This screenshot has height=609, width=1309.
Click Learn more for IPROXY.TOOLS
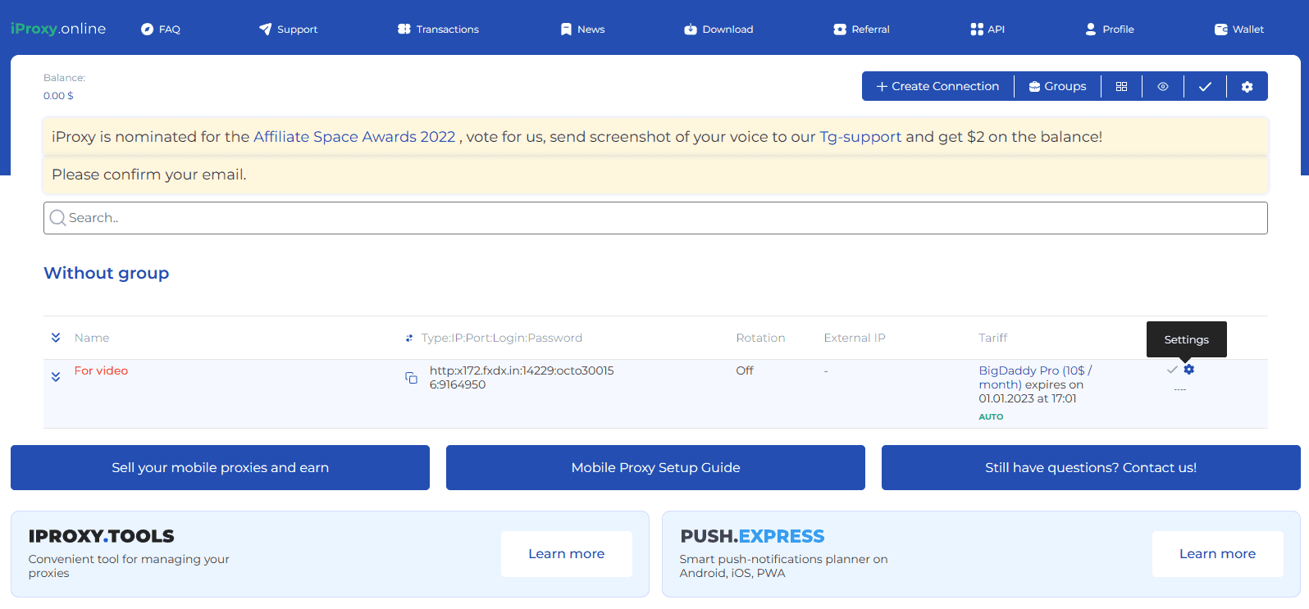point(566,554)
